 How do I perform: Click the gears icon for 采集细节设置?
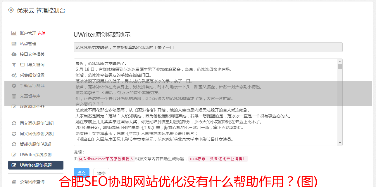(x=14, y=75)
